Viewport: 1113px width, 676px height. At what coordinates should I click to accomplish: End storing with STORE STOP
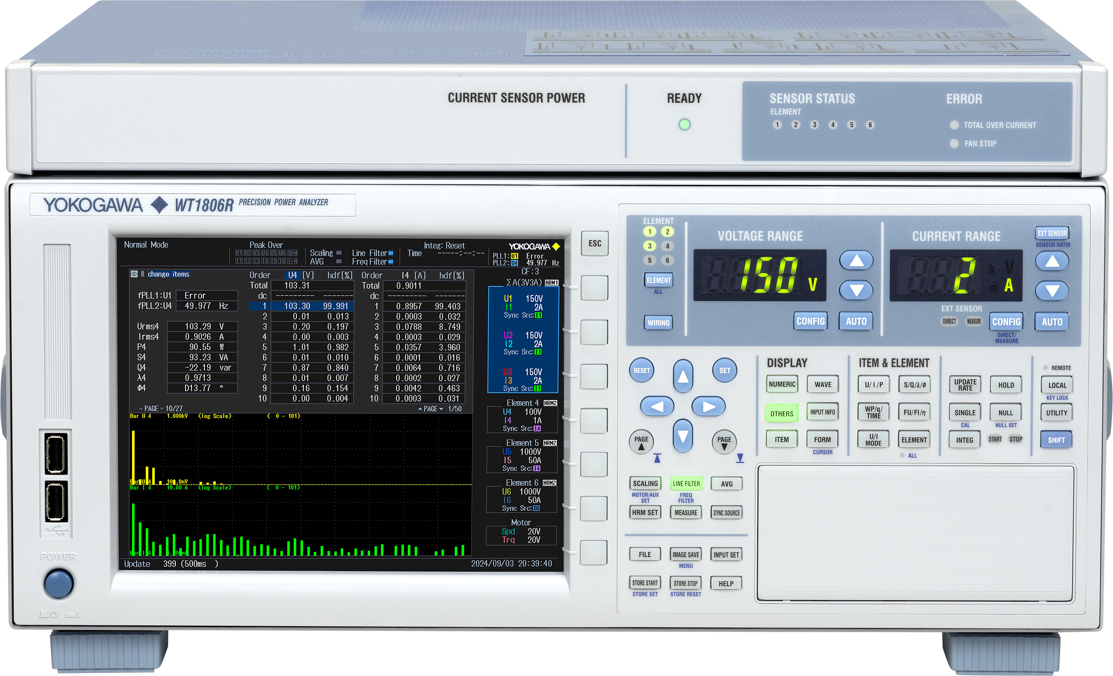686,583
